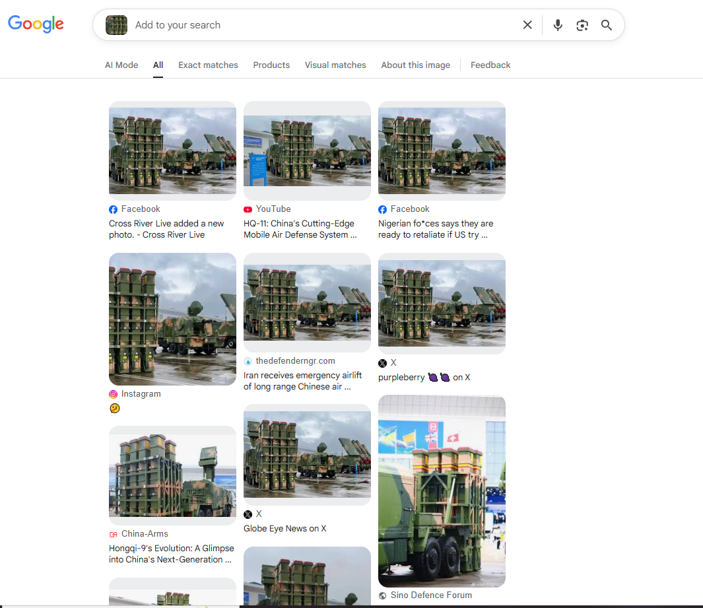Switch to the AI Mode tab

[121, 65]
